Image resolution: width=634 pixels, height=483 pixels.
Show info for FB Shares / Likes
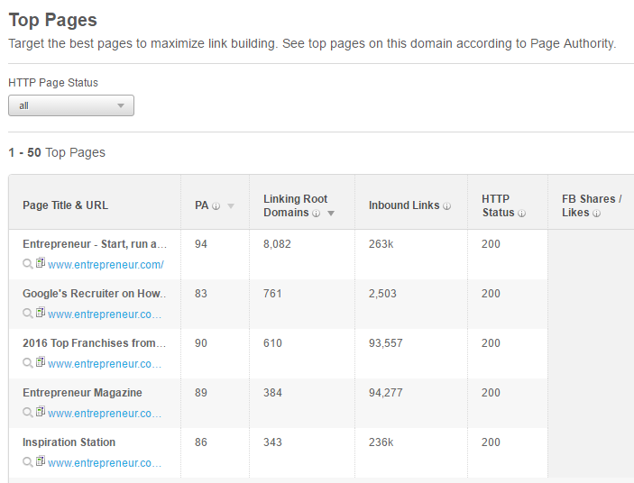coord(596,214)
